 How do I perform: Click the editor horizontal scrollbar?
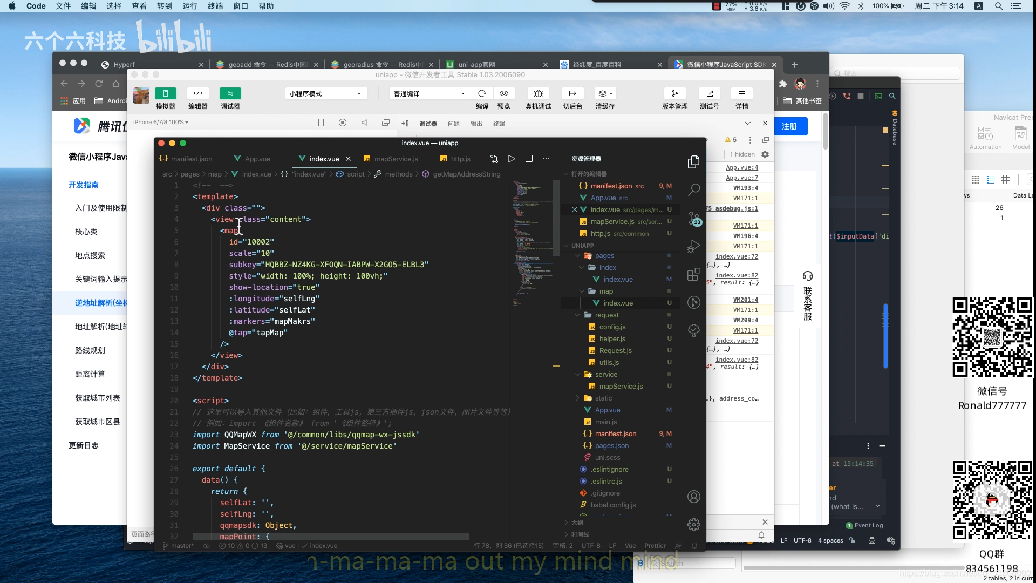pos(331,537)
